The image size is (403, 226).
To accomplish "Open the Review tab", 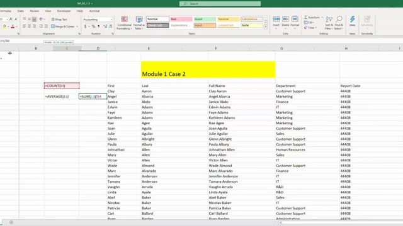I will [x=35, y=11].
